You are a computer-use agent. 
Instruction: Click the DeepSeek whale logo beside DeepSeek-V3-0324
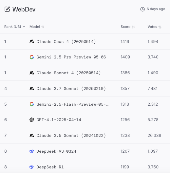tap(32, 151)
